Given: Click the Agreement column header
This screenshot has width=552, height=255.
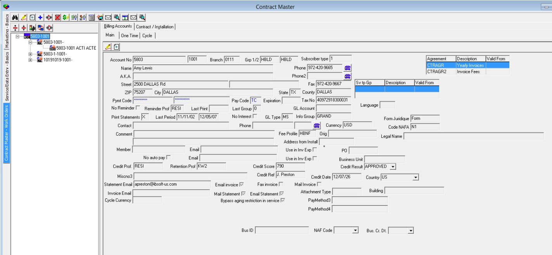Looking at the screenshot, I should click(x=441, y=59).
